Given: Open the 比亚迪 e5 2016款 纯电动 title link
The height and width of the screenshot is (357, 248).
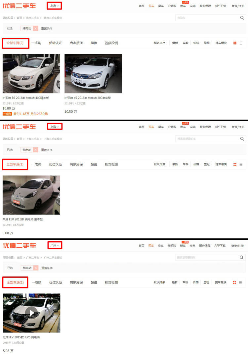Looking at the screenshot, I should pyautogui.click(x=88, y=98).
